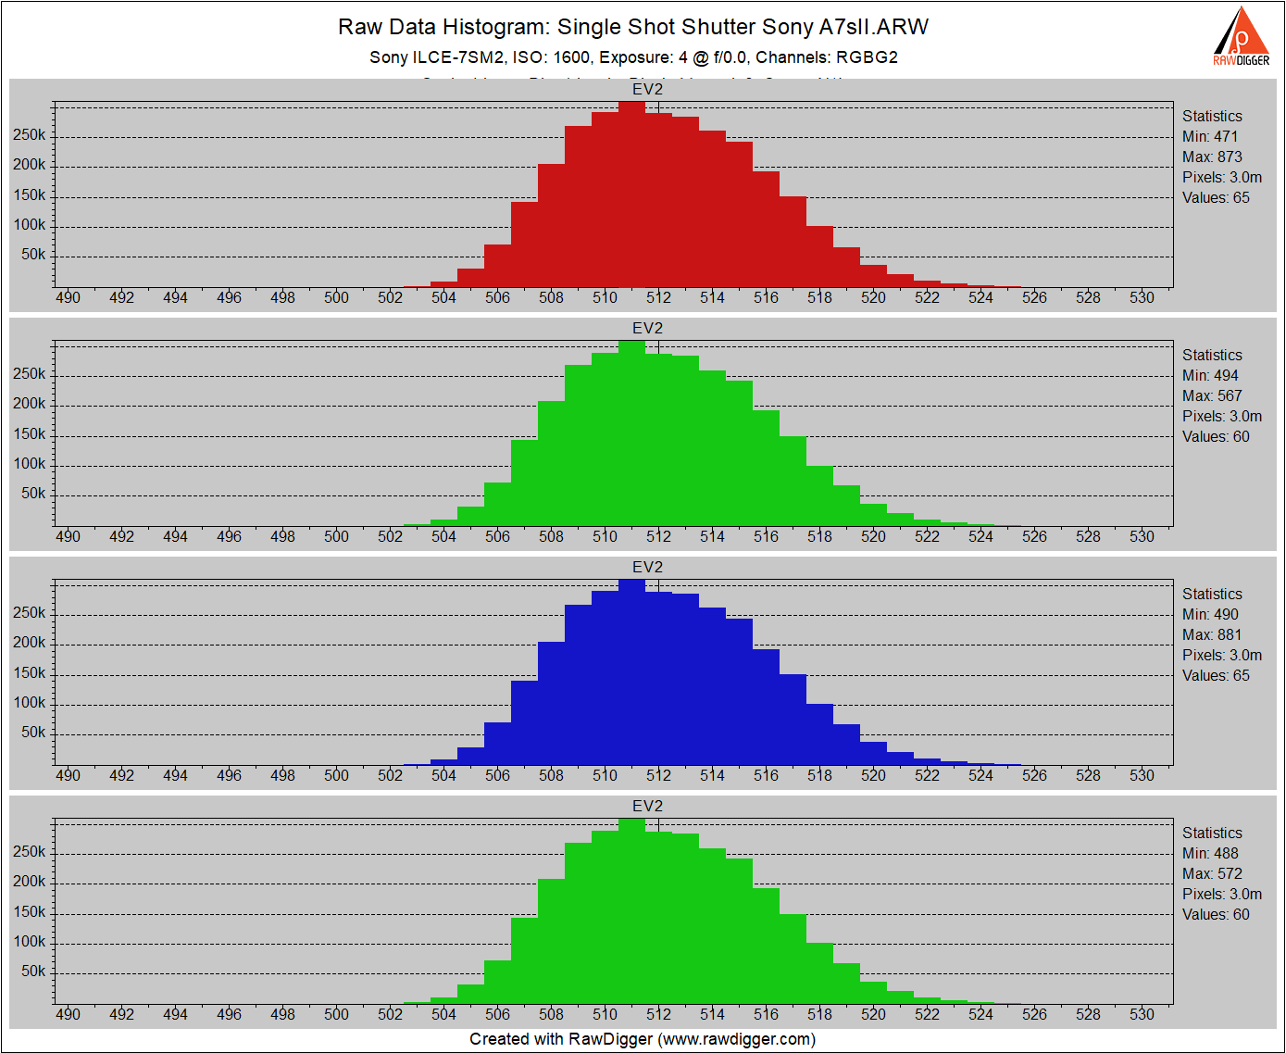1286x1053 pixels.
Task: Click 'Pixels: 3.0m' in bottom green channel statistics
Action: [x=1222, y=894]
